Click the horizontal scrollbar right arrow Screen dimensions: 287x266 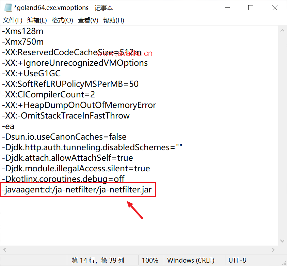(x=273, y=250)
